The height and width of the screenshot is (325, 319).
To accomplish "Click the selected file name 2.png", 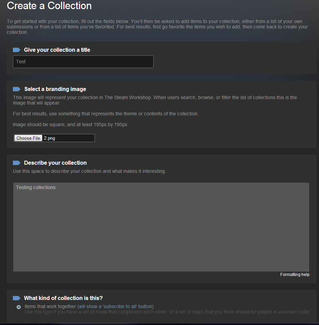I will click(x=49, y=138).
